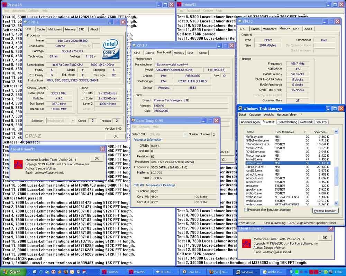The height and width of the screenshot is (276, 346).
Task: Open the Processor #1 selection dropdown in CPU-Z
Action: [73, 121]
